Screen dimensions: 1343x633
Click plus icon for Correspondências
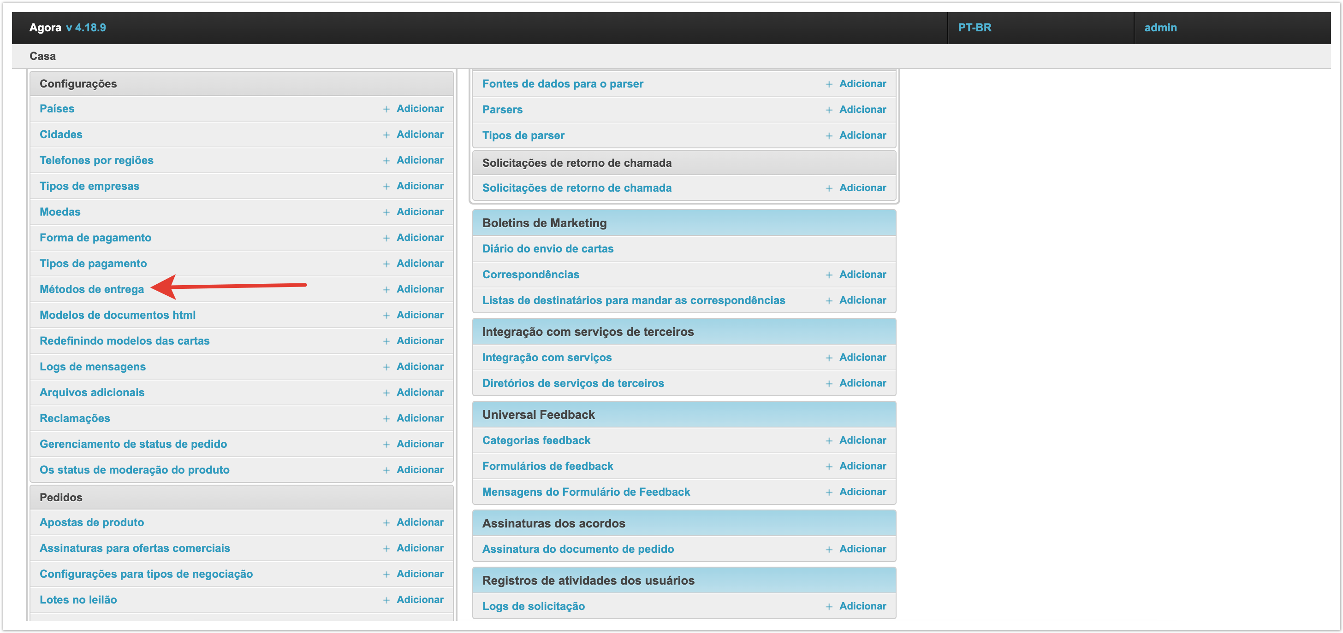(x=829, y=275)
